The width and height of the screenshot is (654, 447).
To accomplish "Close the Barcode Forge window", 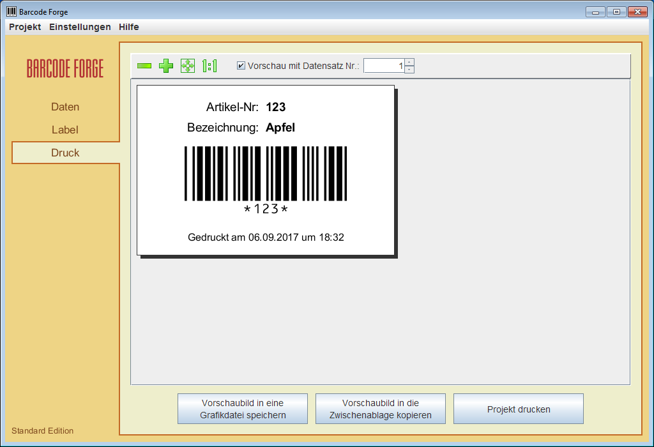I will pos(638,12).
